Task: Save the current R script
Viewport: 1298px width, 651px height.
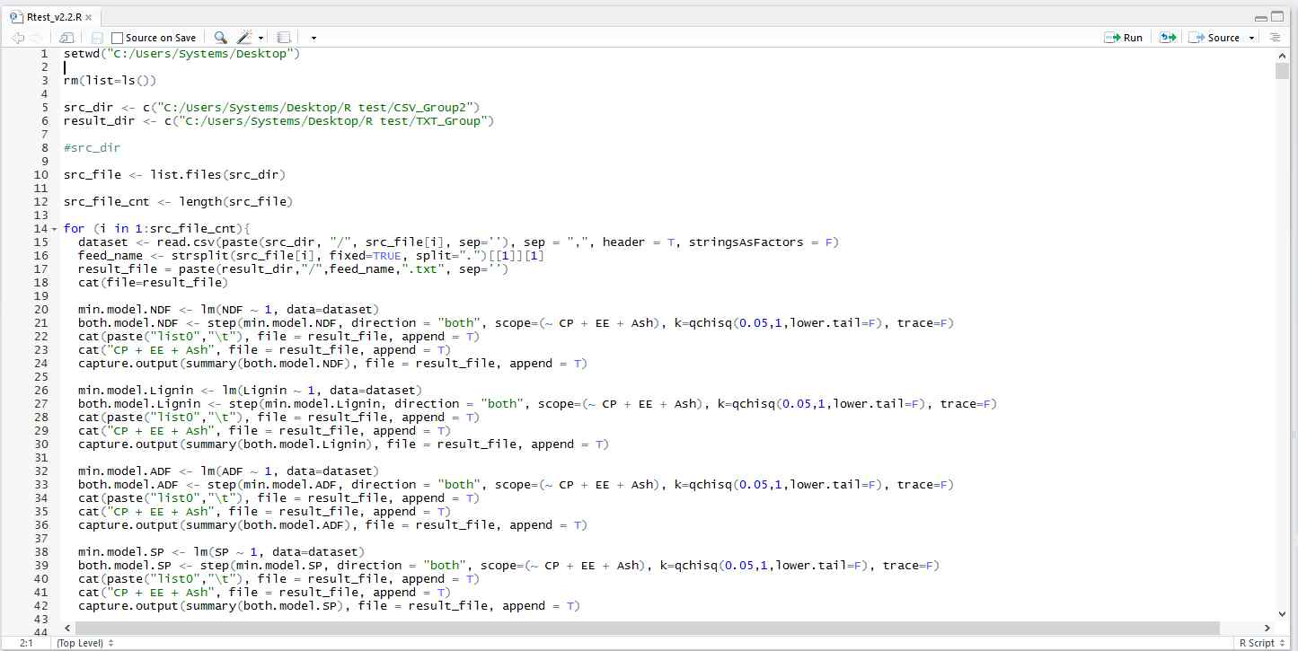Action: pyautogui.click(x=97, y=38)
